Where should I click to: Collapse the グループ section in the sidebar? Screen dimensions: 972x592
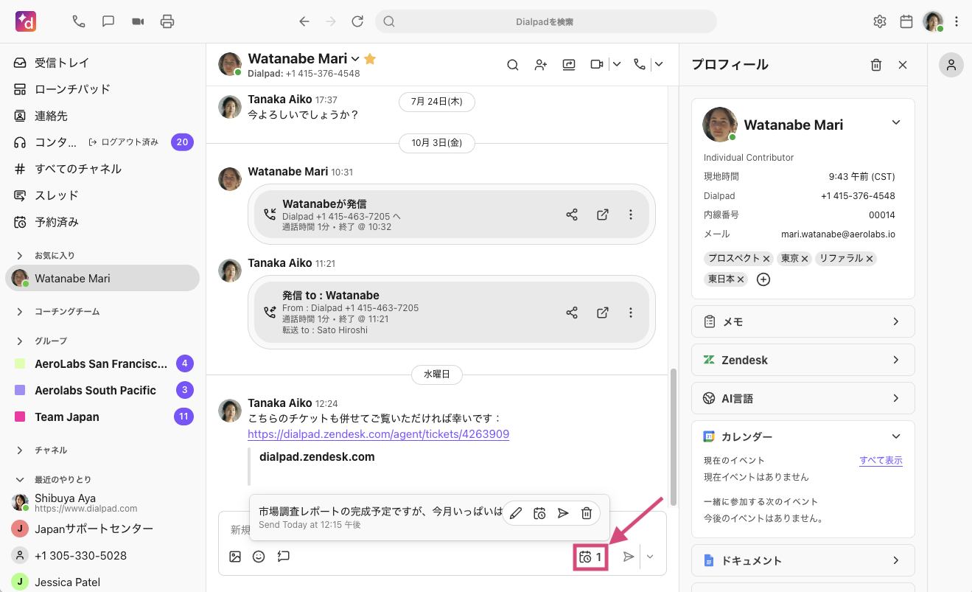point(20,340)
